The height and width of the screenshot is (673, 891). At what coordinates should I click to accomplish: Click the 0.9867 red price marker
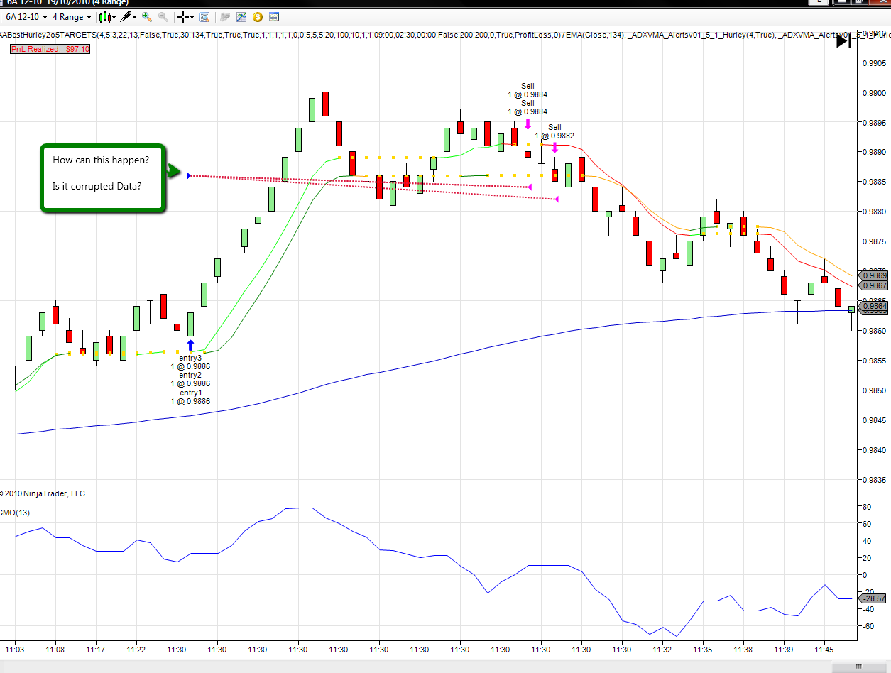click(x=874, y=285)
